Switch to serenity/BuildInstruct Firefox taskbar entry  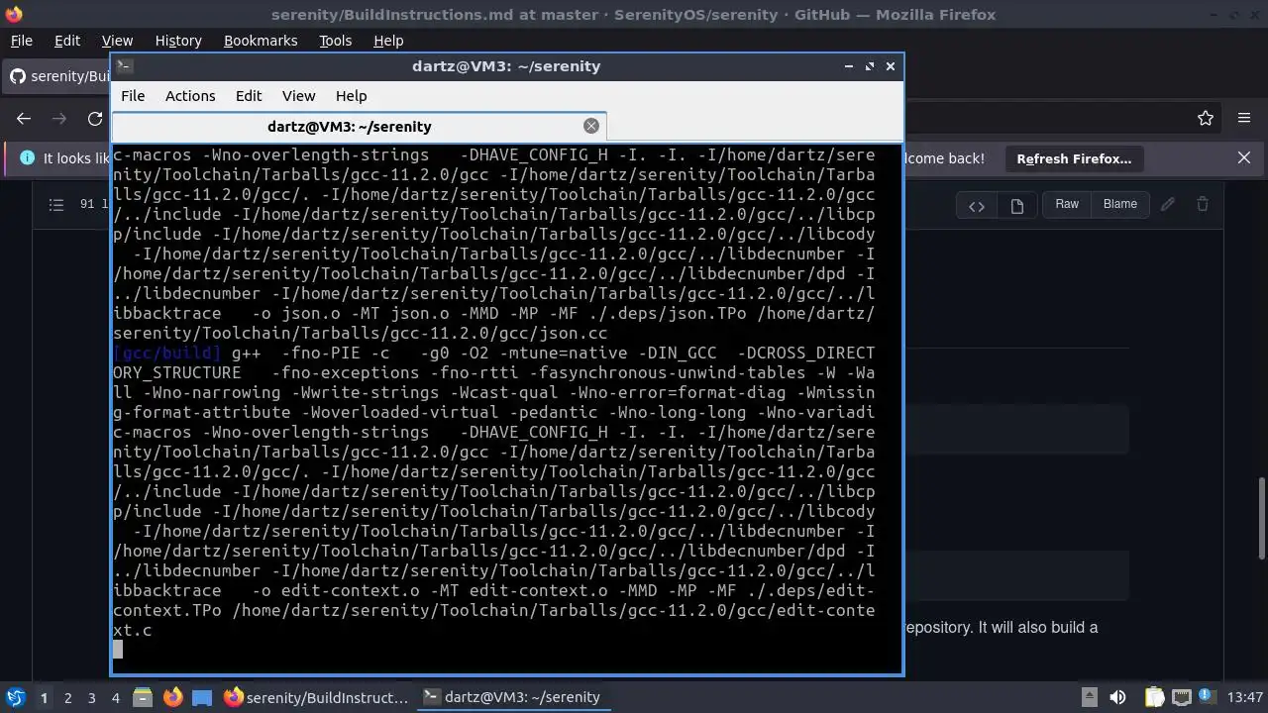point(316,697)
